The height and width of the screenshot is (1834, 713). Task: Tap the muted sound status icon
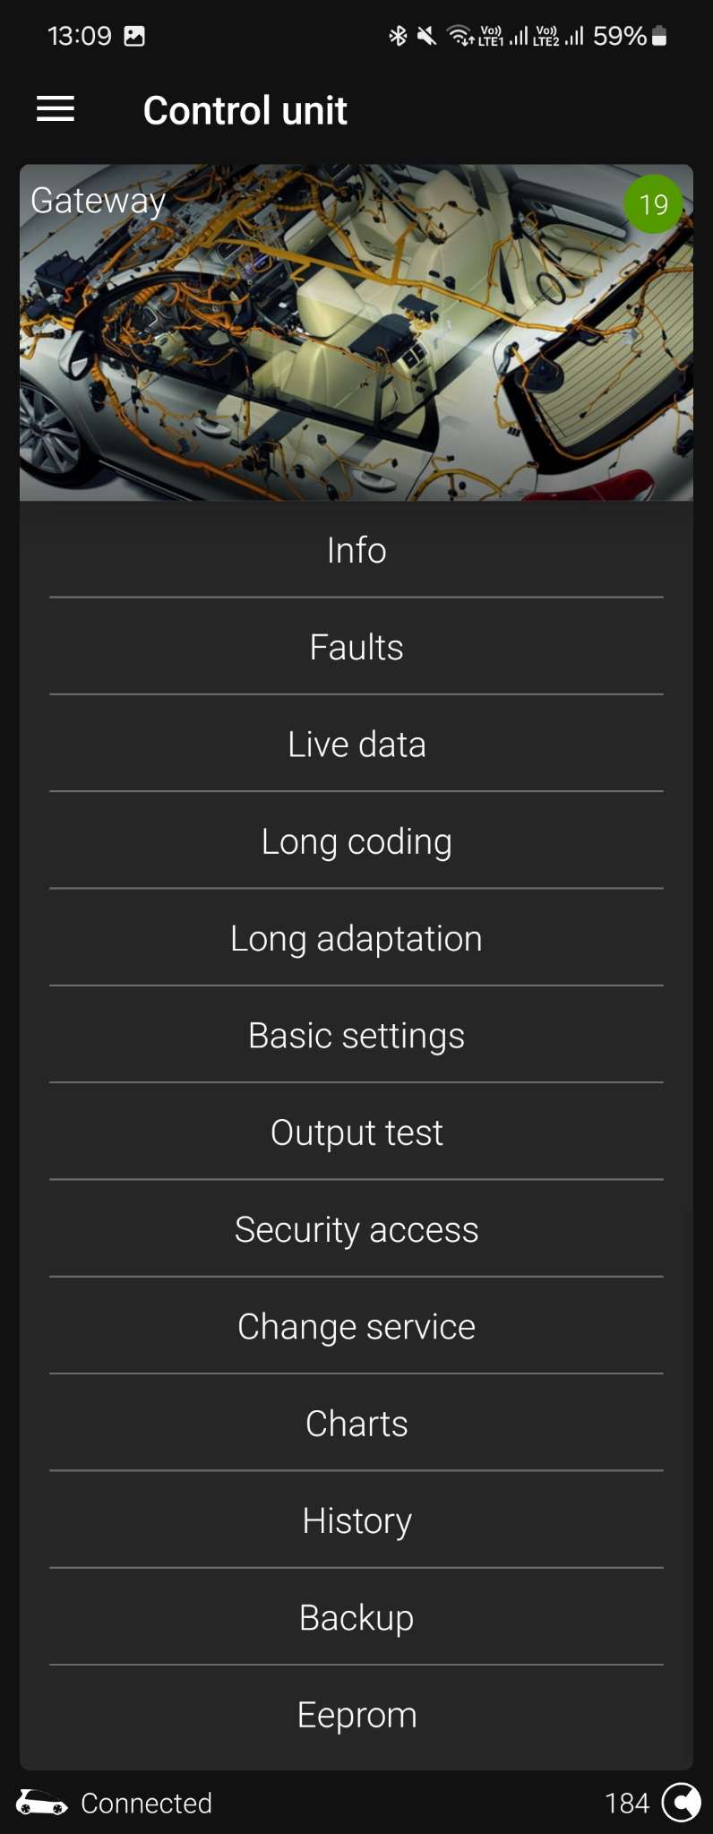(426, 36)
